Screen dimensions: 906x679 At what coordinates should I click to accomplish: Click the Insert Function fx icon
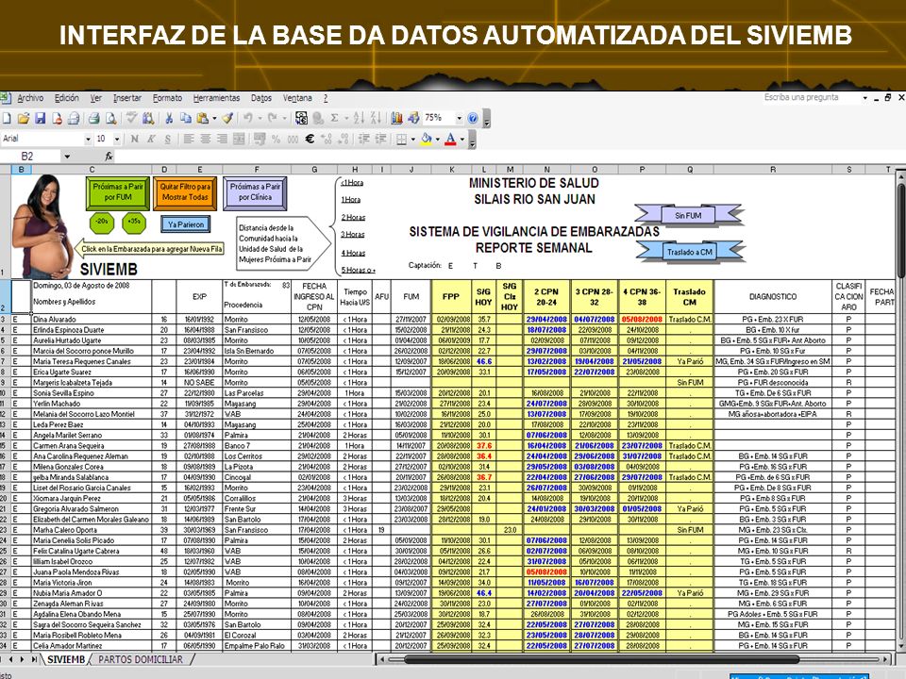pyautogui.click(x=109, y=157)
